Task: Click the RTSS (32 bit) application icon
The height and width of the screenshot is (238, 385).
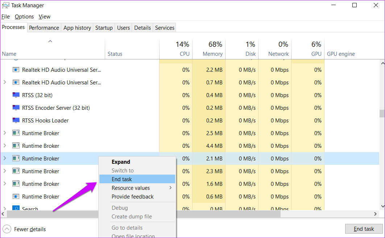Action: point(16,95)
